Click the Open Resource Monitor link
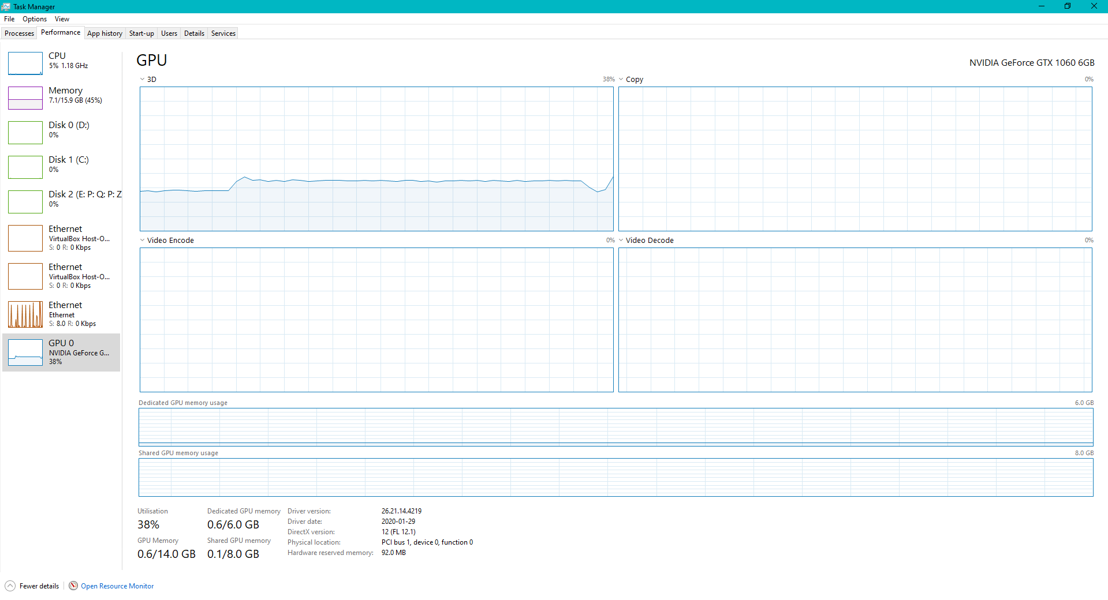 tap(117, 586)
